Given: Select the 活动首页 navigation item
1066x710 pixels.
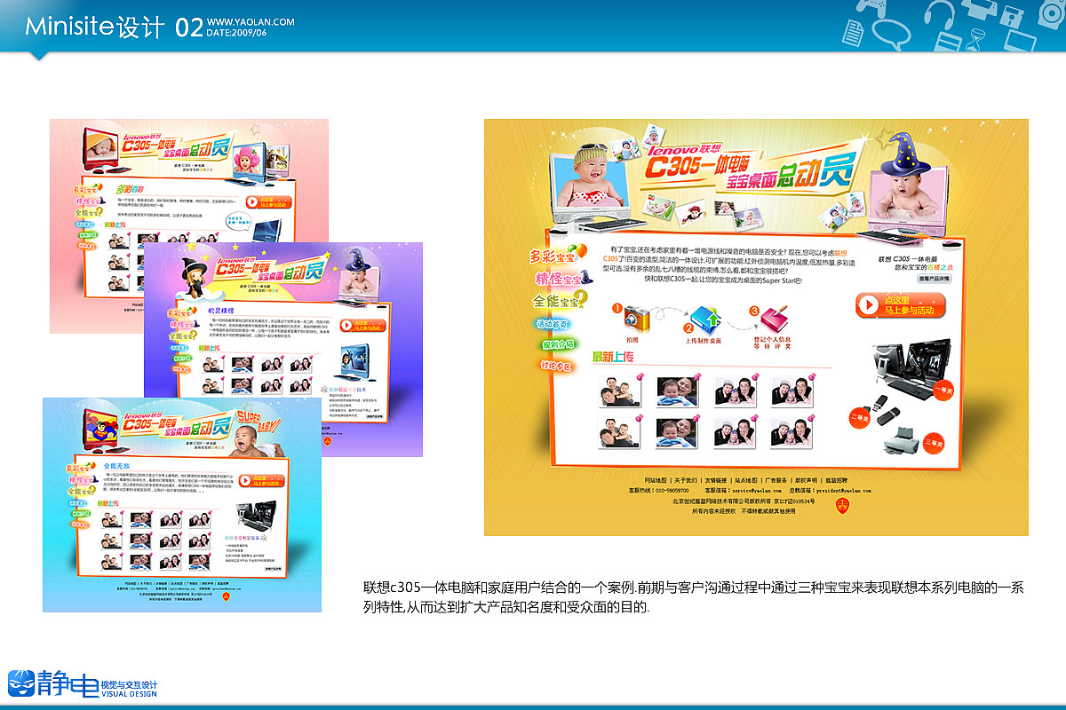Looking at the screenshot, I should [553, 324].
